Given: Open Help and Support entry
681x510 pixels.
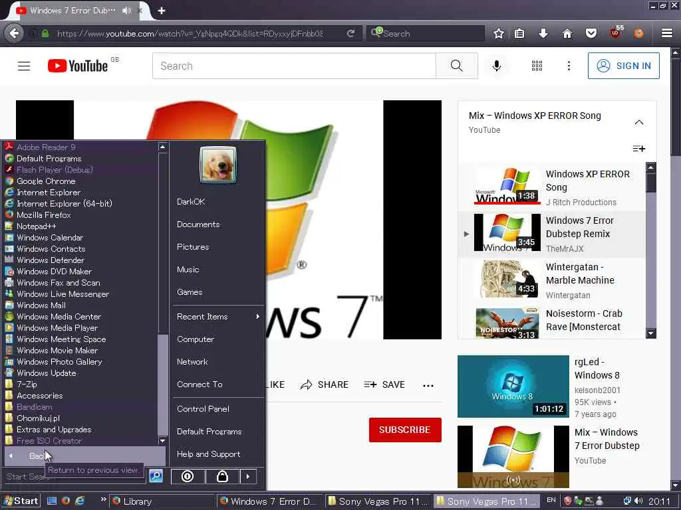Looking at the screenshot, I should [208, 454].
